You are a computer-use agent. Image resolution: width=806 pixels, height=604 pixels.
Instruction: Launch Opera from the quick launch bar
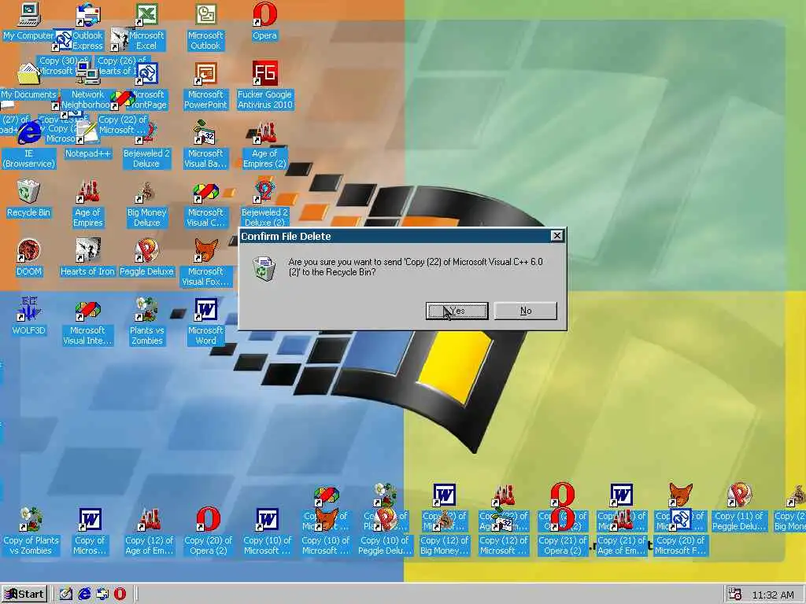click(120, 595)
